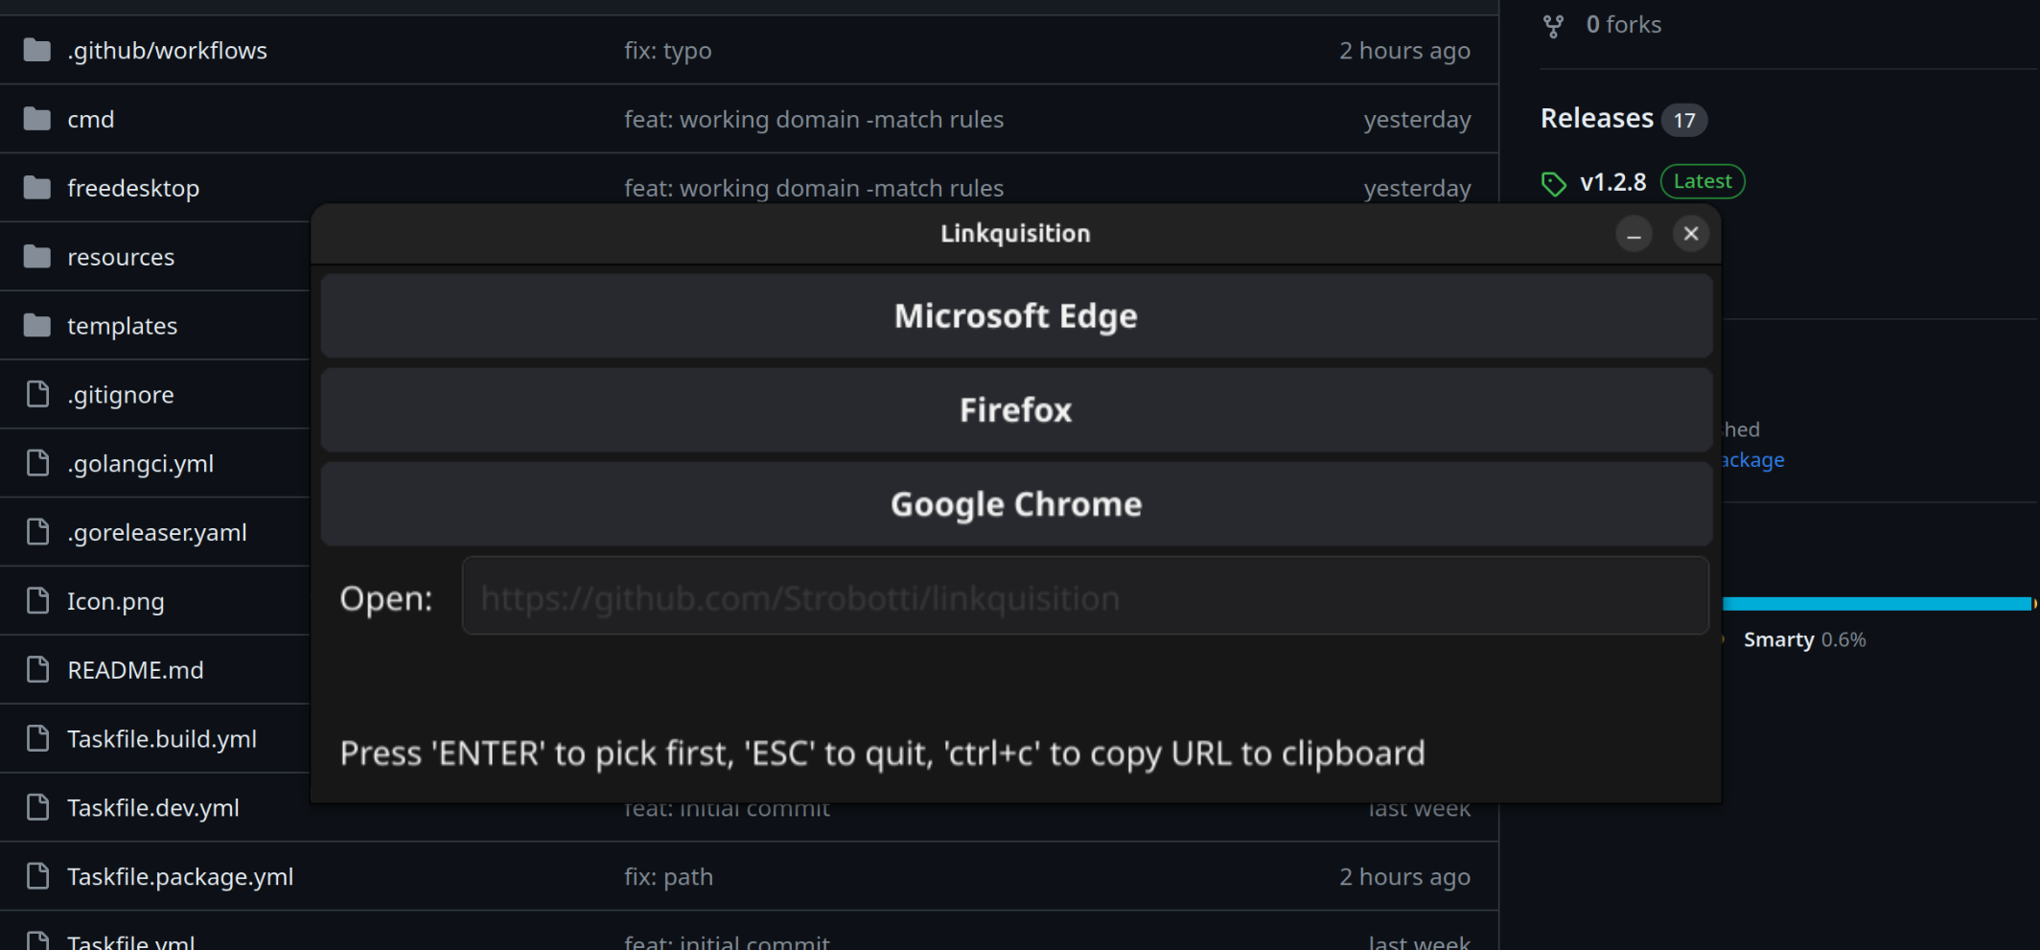The height and width of the screenshot is (950, 2040).
Task: Click the blue language progress bar
Action: click(1875, 604)
